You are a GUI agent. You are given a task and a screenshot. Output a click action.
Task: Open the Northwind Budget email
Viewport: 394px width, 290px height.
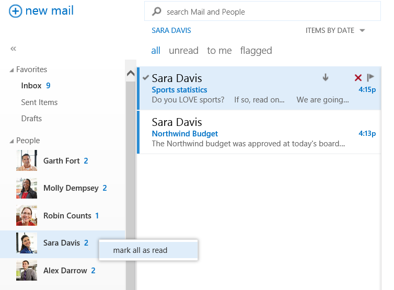[x=248, y=134]
